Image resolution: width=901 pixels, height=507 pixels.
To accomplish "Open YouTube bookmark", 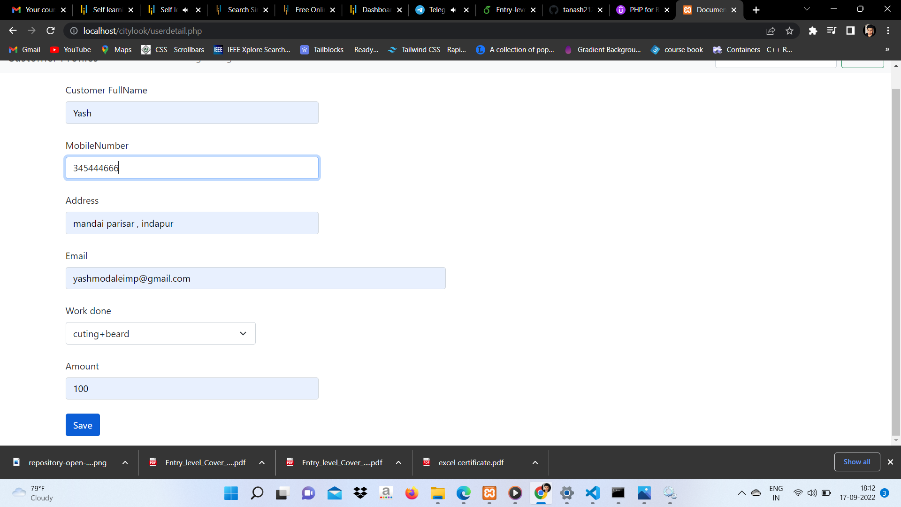I will click(x=70, y=50).
